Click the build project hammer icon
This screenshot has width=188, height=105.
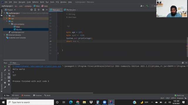point(147,6)
